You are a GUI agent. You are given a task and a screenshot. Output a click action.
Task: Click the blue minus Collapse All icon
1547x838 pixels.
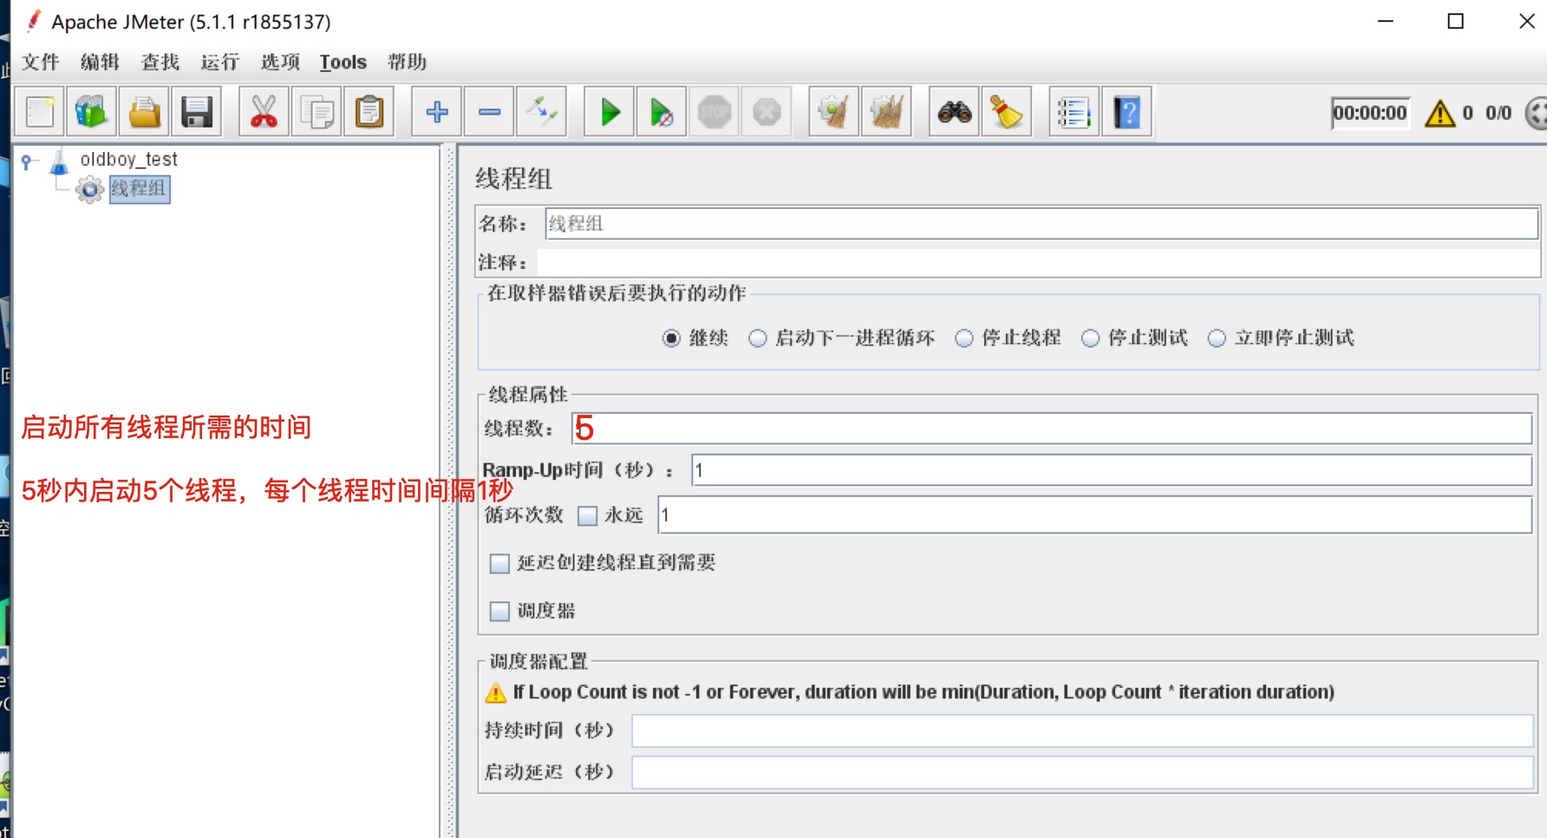tap(490, 112)
